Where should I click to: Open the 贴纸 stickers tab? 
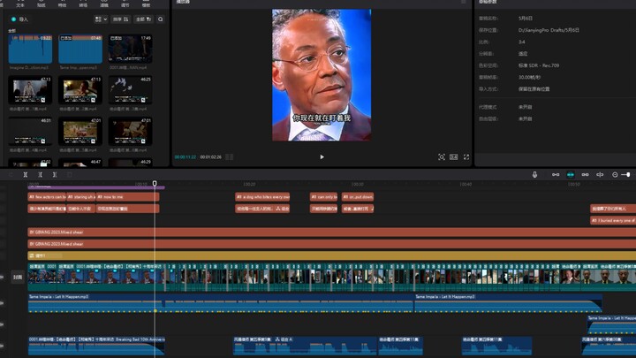(42, 4)
